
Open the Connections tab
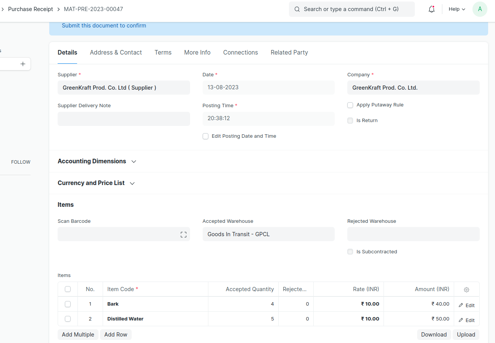click(x=240, y=53)
